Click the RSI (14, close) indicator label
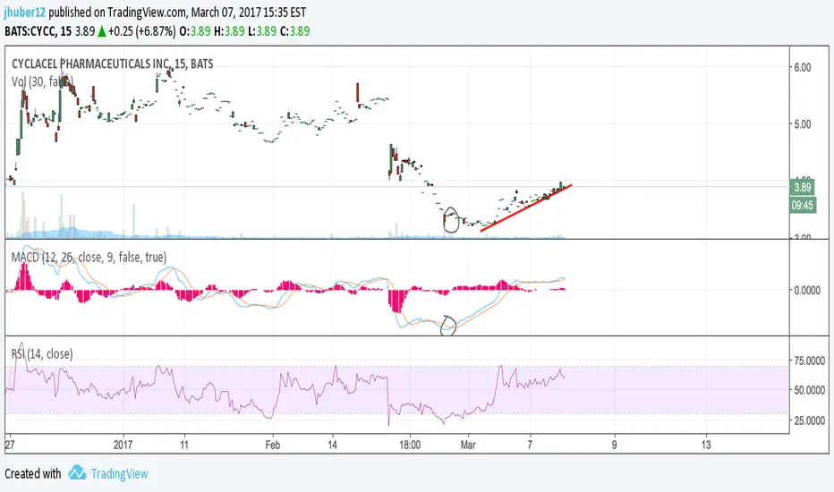Screen dimensions: 834x492 tap(42, 353)
